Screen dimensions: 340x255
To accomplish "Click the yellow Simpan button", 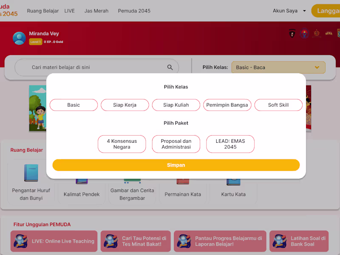I will (x=176, y=165).
